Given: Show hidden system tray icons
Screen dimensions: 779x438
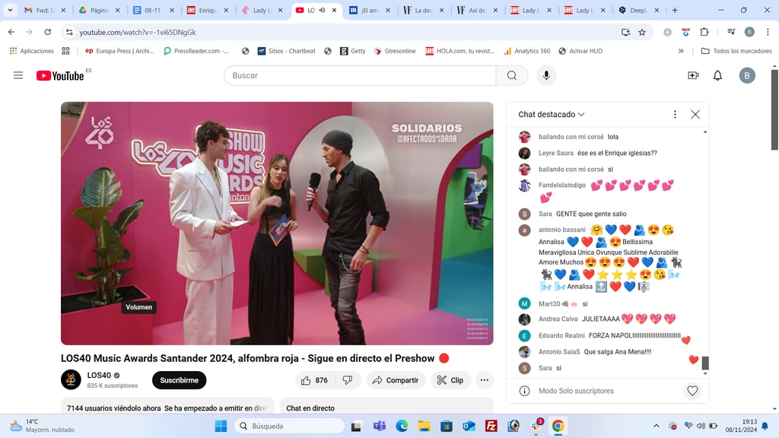Looking at the screenshot, I should point(657,426).
